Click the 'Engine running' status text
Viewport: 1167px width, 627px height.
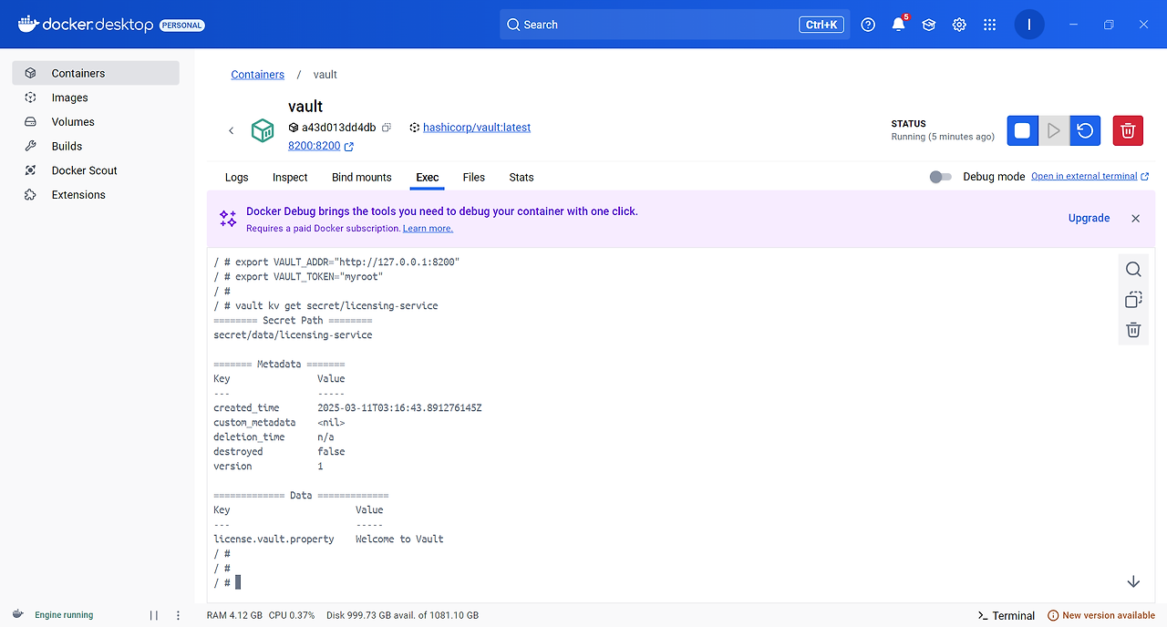tap(64, 615)
